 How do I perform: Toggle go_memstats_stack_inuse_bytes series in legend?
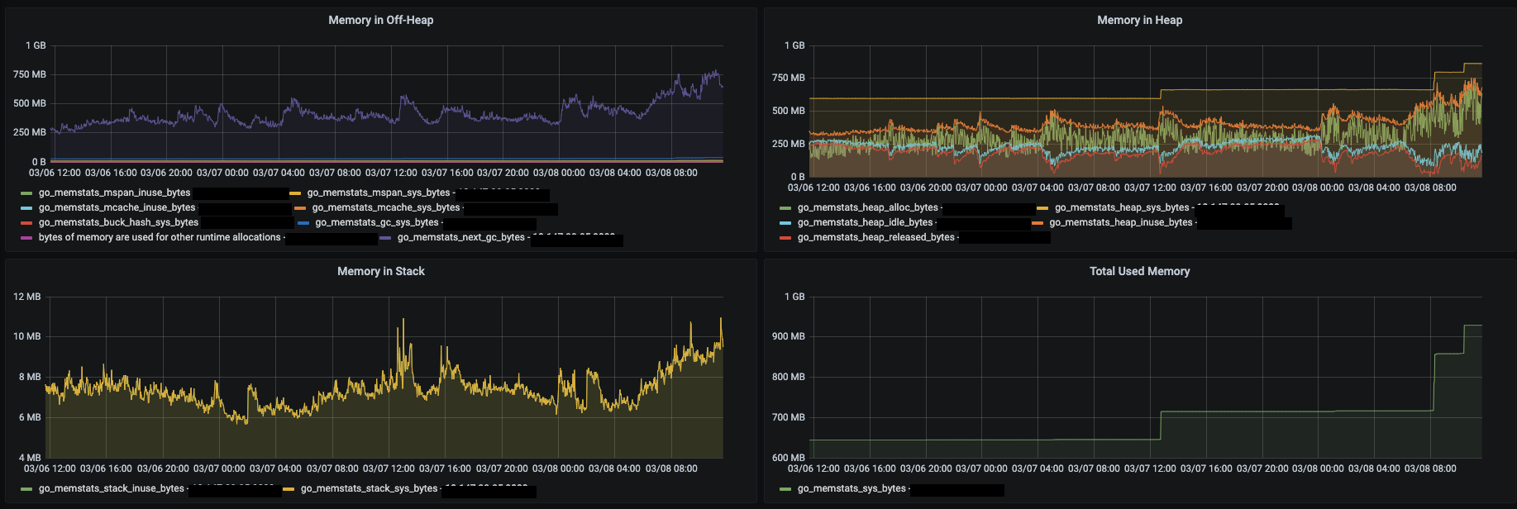click(112, 488)
